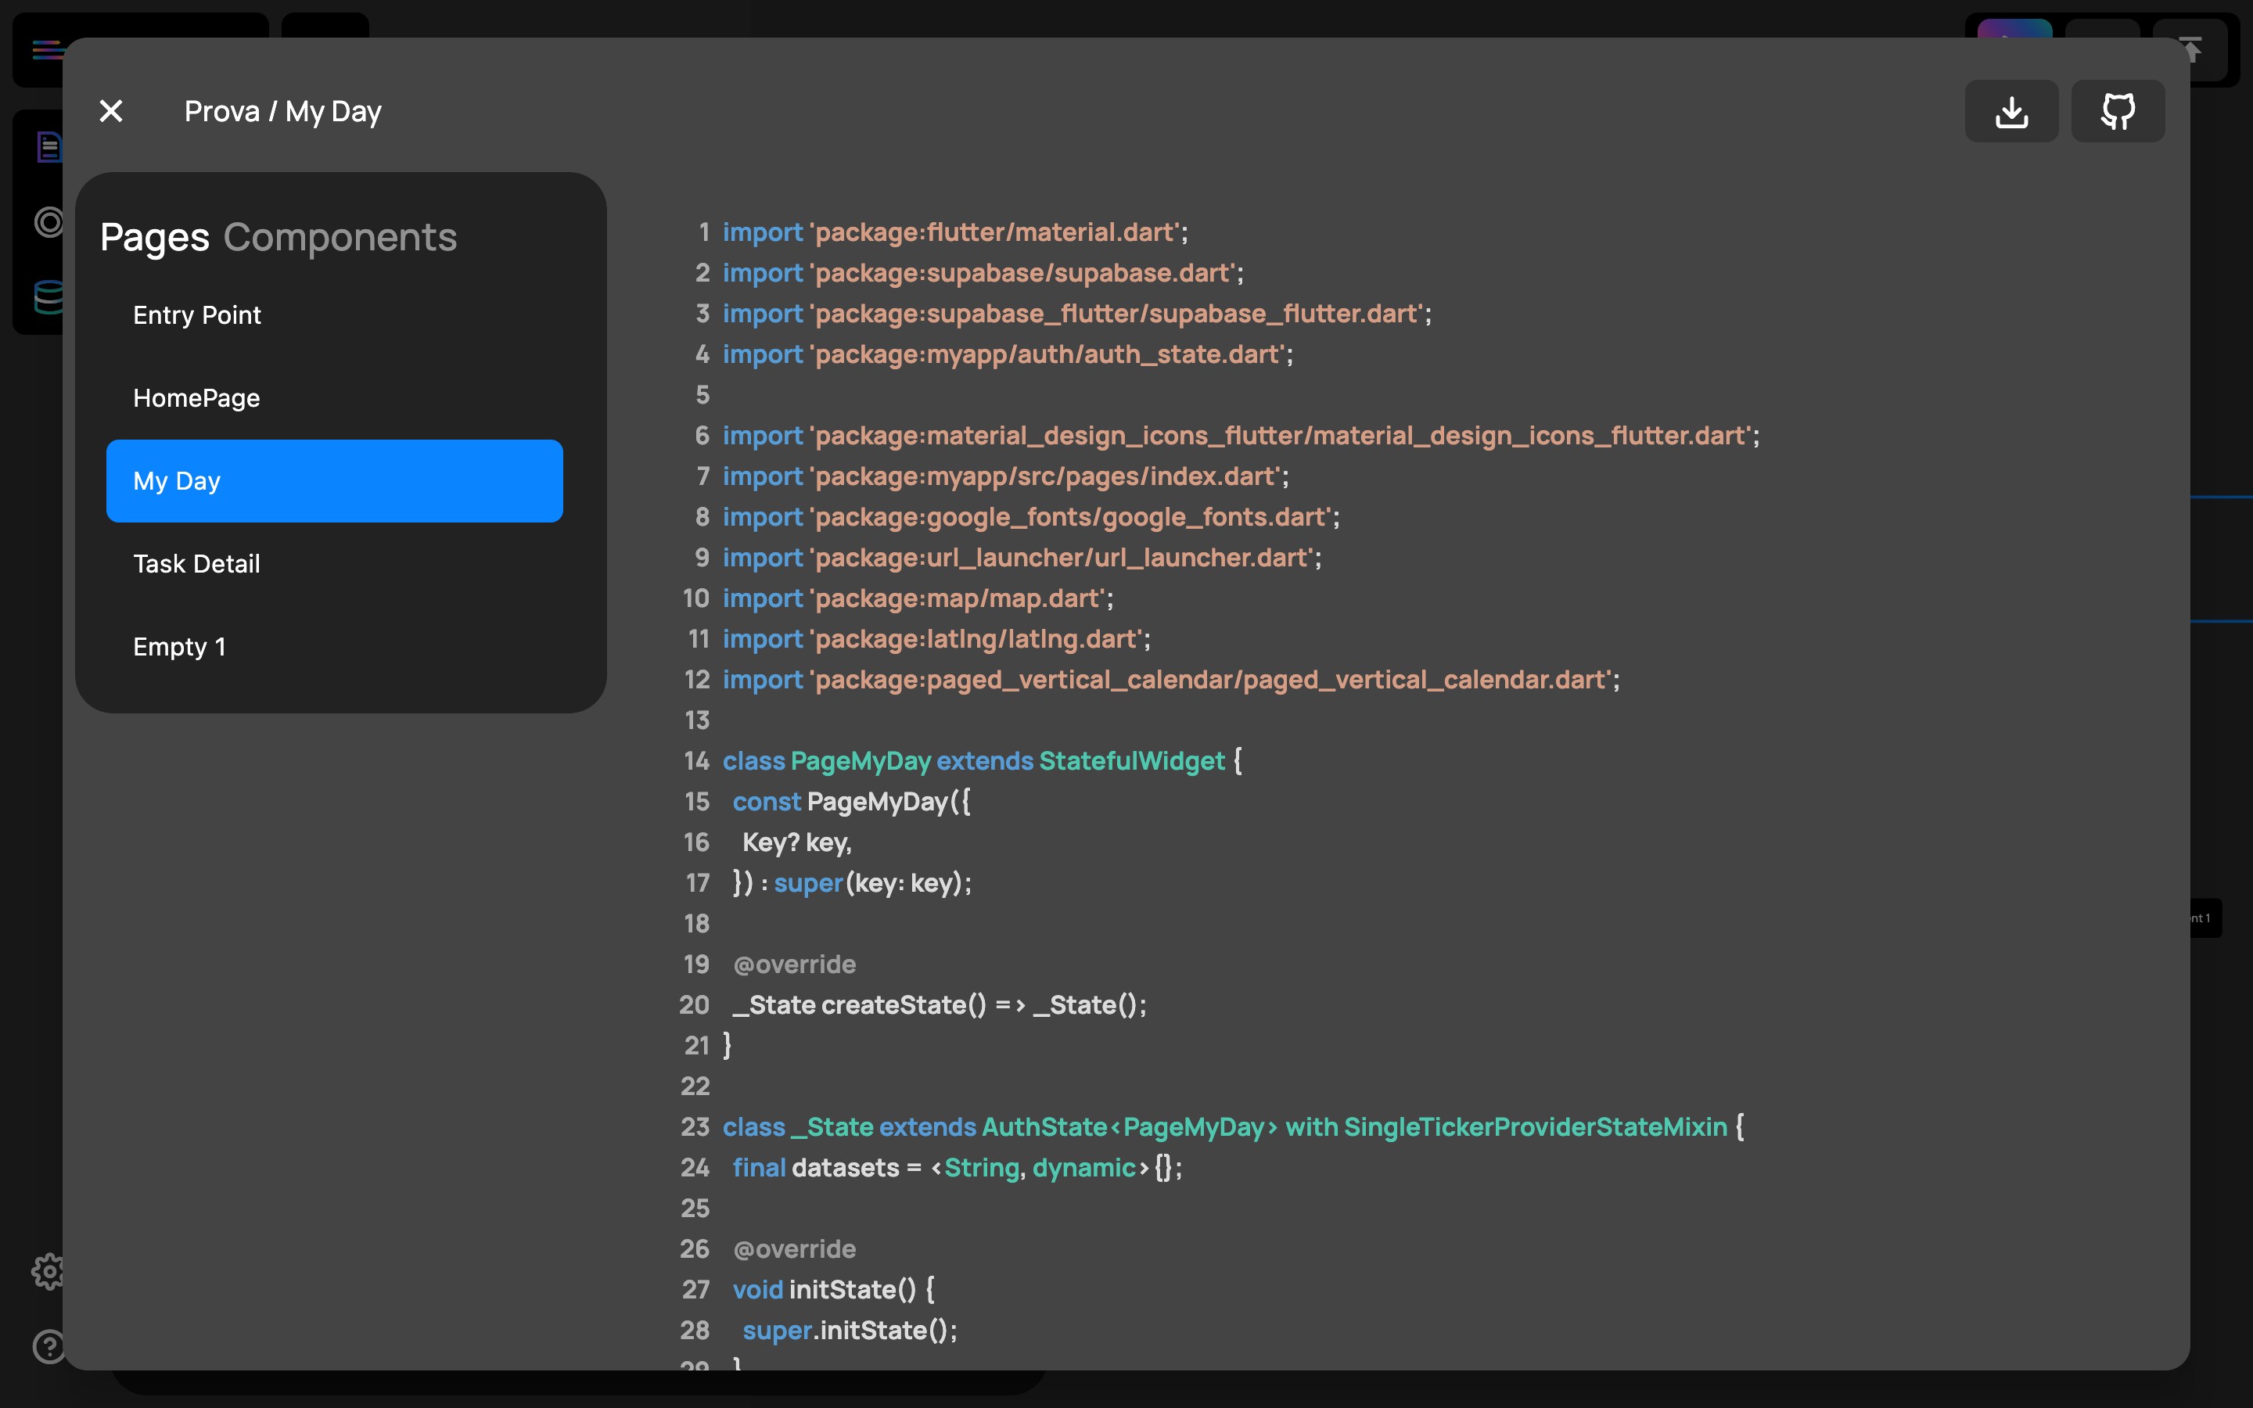Switch to the Components tab
The height and width of the screenshot is (1408, 2253).
click(x=340, y=238)
